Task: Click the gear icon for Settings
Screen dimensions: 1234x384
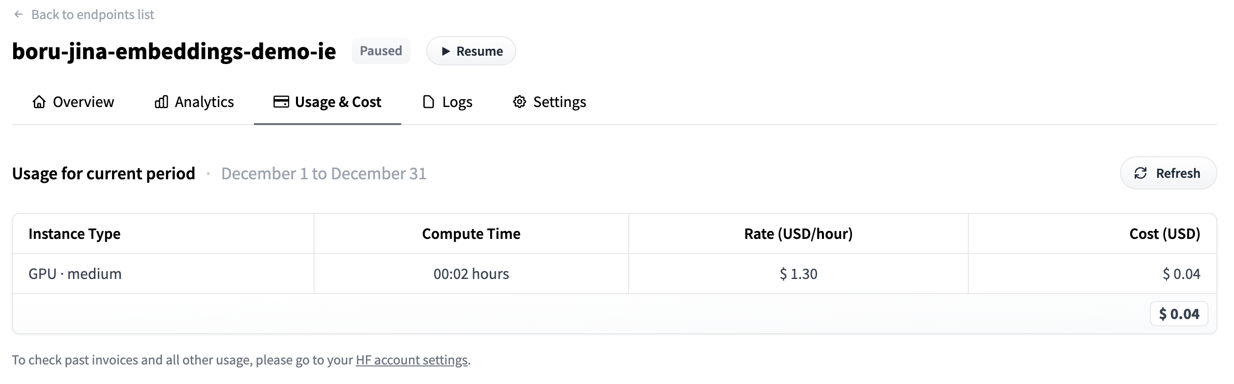Action: pos(519,102)
